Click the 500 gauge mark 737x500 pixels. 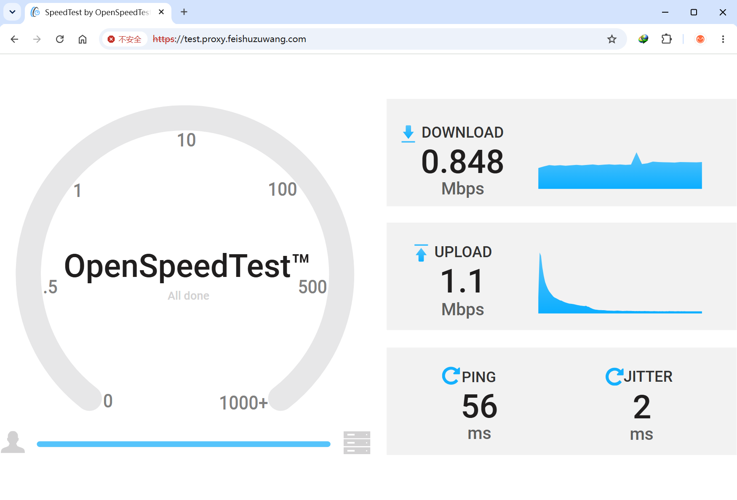312,287
